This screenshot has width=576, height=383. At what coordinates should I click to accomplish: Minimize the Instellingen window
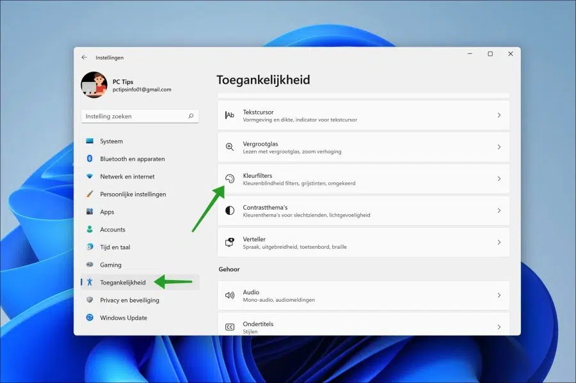tap(470, 54)
